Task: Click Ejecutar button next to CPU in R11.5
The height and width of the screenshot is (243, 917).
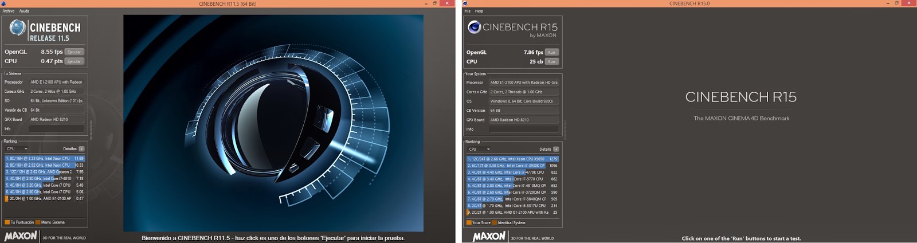Action: point(75,61)
